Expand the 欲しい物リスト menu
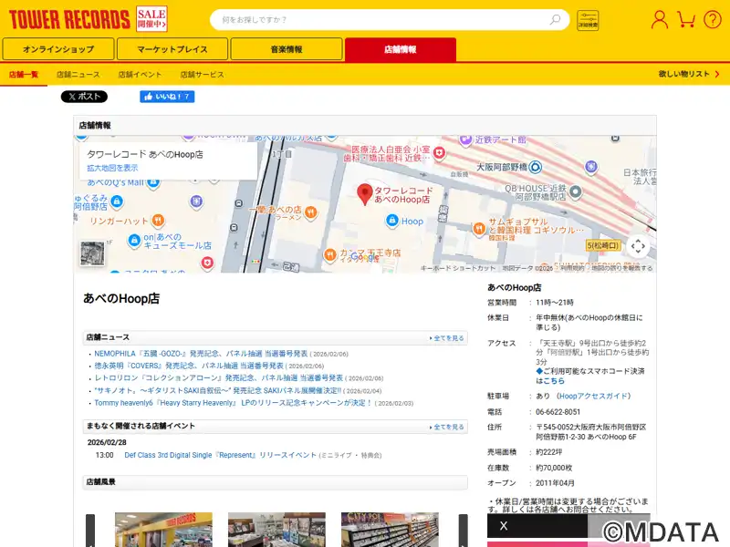Screen dimensions: 730x547 (687, 74)
